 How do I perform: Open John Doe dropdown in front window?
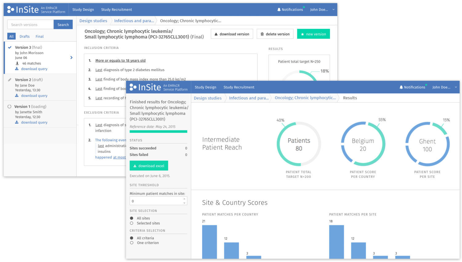(444, 87)
